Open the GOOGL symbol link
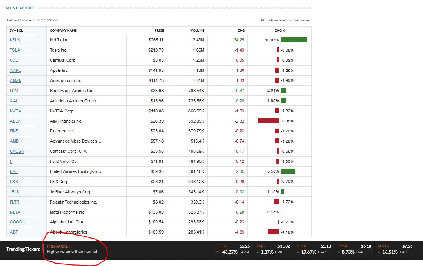 [x=17, y=222]
